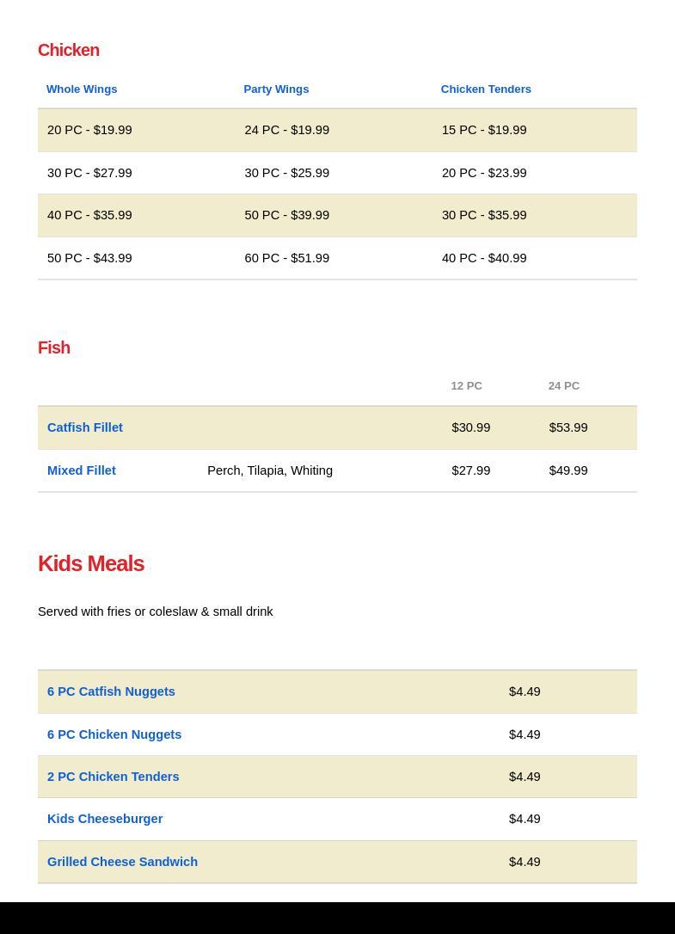Click the Perch, Tilapia, Whiting description

[270, 470]
